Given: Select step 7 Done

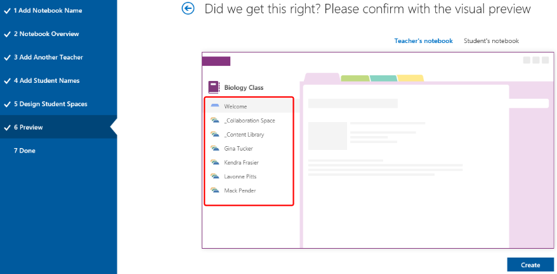Looking at the screenshot, I should point(26,151).
